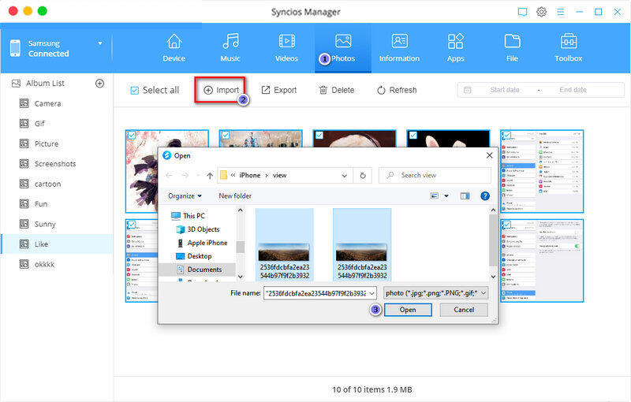Click the Cancel button

coord(464,310)
